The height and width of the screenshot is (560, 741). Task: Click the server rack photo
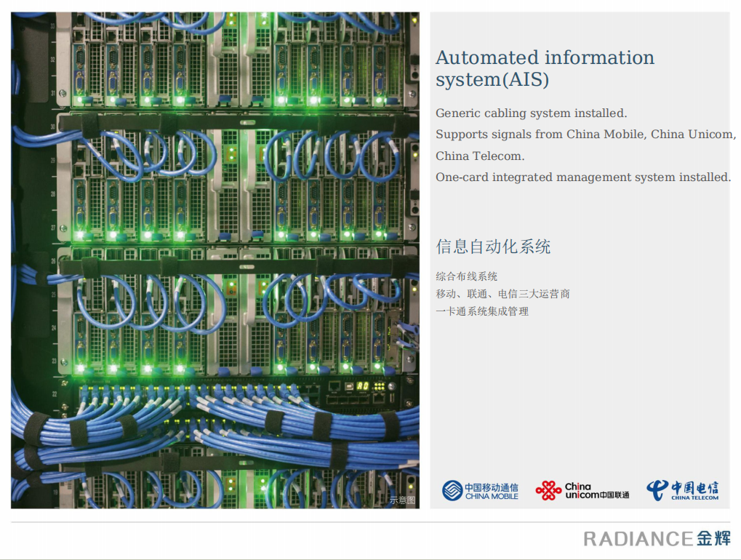tap(215, 218)
